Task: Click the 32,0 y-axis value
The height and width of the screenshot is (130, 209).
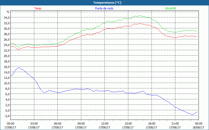Action: [7, 23]
